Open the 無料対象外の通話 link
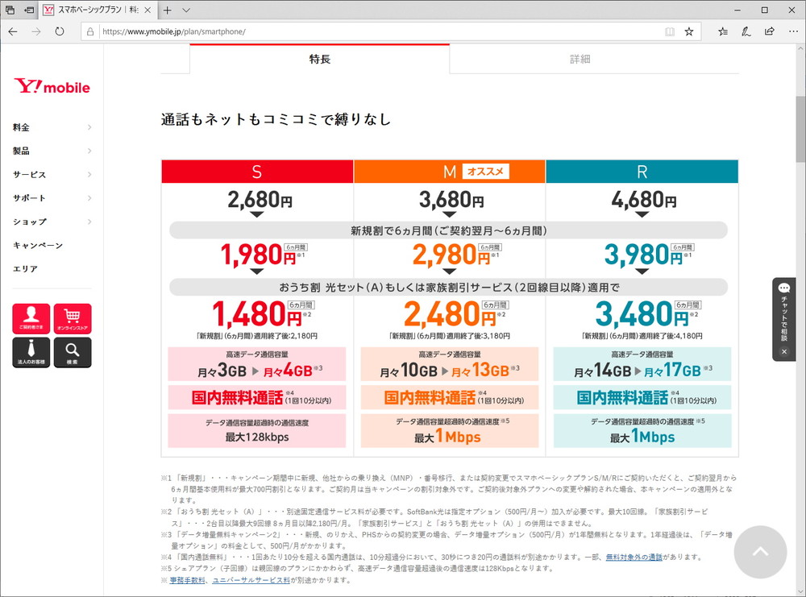The width and height of the screenshot is (806, 597). 634,557
